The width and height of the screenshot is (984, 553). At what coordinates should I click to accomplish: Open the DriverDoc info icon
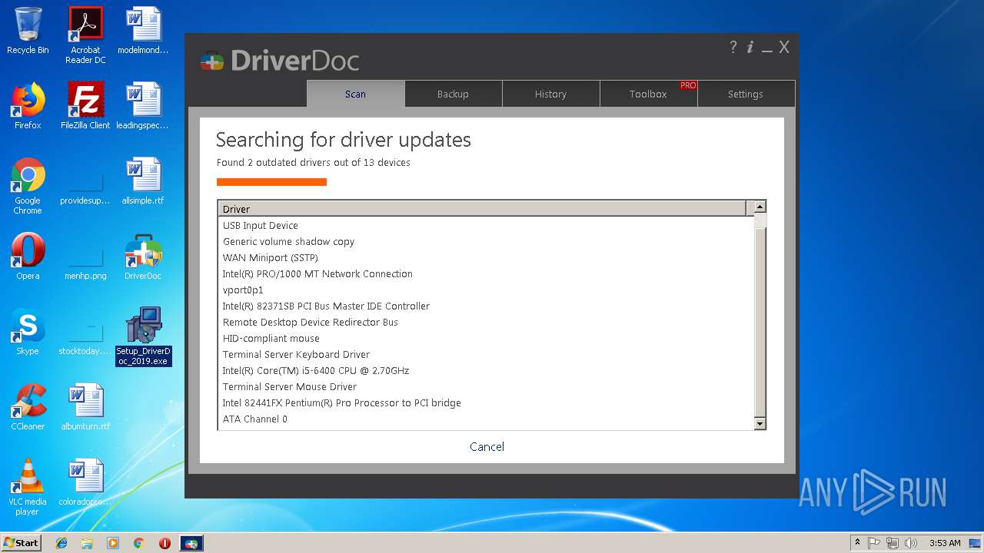tap(750, 47)
